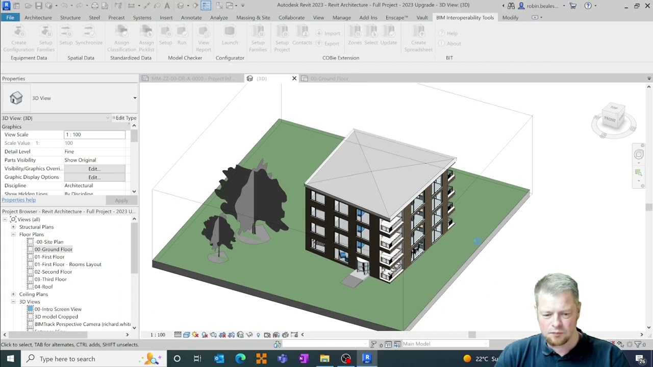653x367 pixels.
Task: Toggle Show Crop Region on view control bar
Action: (x=231, y=335)
